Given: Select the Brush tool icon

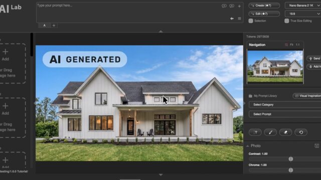Looking at the screenshot, I should (x=270, y=132).
